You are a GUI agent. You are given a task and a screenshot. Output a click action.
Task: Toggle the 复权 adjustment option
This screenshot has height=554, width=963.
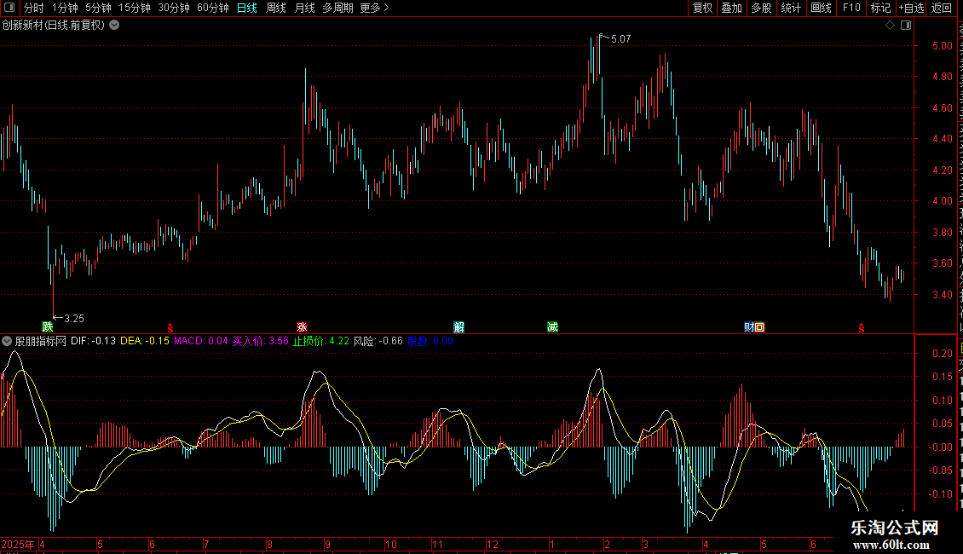click(702, 8)
